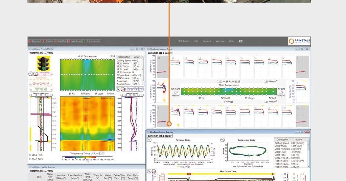This screenshot has width=346, height=181.
Task: Click the traffic light status icon
Action: click(x=43, y=64)
